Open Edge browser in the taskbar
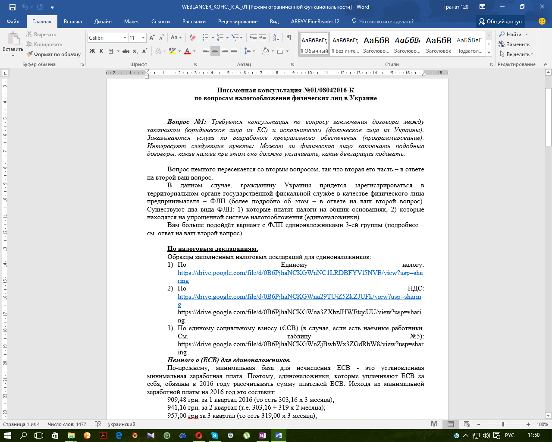Screen dimensions: 552x442 coord(119,436)
